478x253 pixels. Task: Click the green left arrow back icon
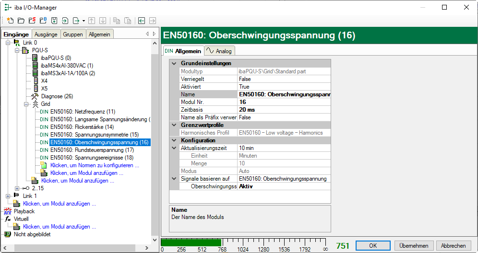point(142,21)
